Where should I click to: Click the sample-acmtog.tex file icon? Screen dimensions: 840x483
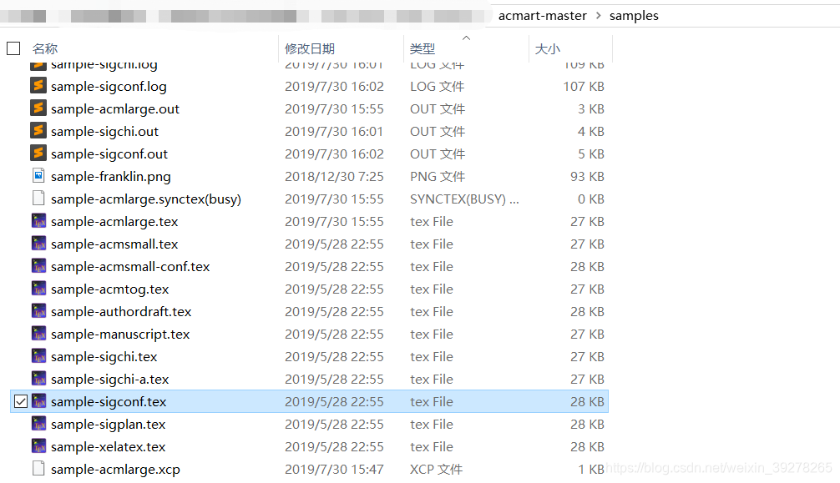click(x=38, y=288)
